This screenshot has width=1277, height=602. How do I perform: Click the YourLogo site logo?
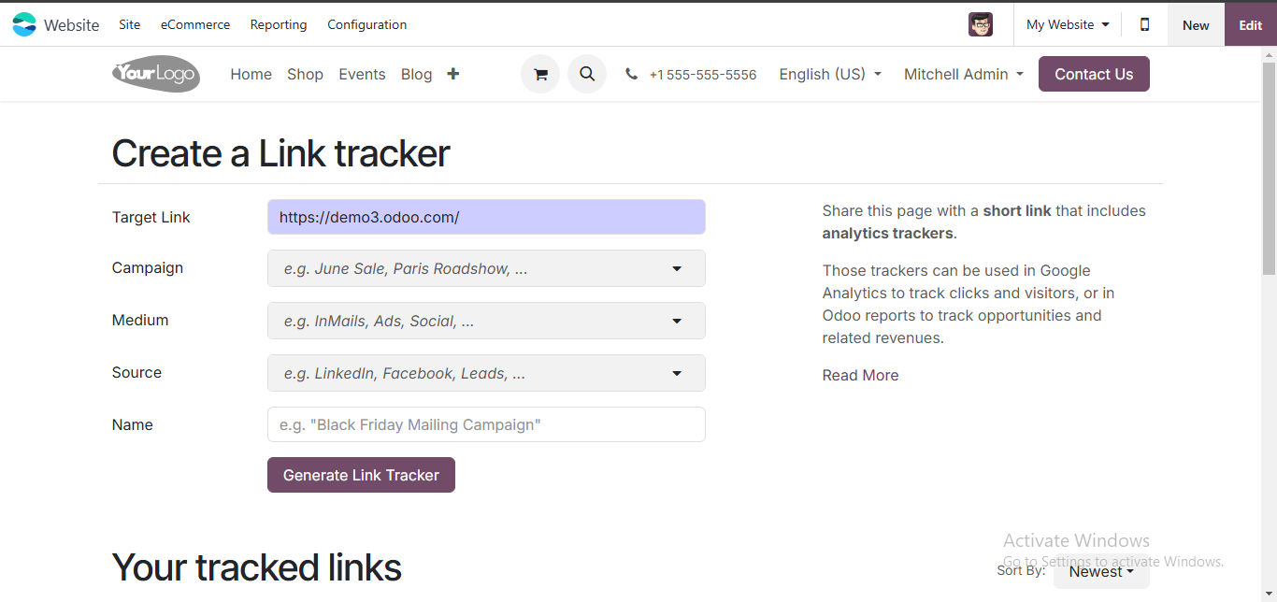pos(155,74)
